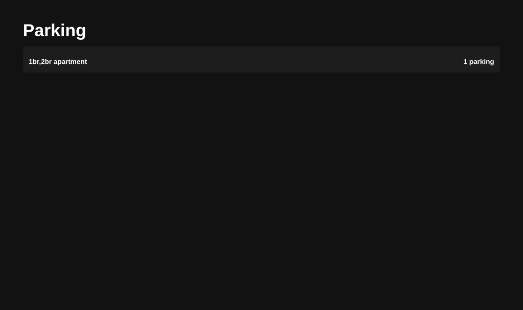The width and height of the screenshot is (523, 310).
Task: Click the 1 parking value
Action: pos(479,62)
